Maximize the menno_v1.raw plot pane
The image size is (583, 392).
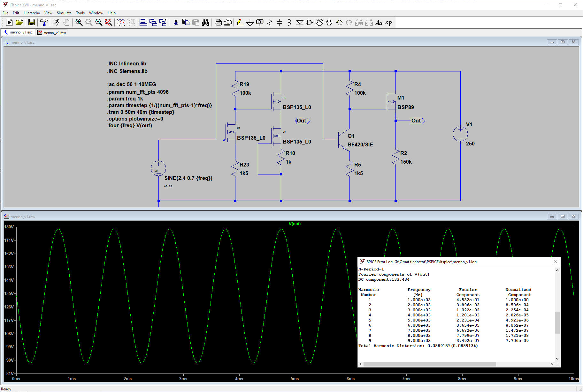[563, 217]
